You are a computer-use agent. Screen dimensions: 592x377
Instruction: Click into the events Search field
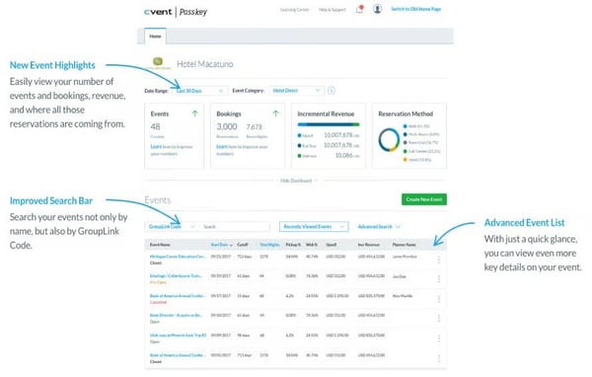tap(235, 227)
